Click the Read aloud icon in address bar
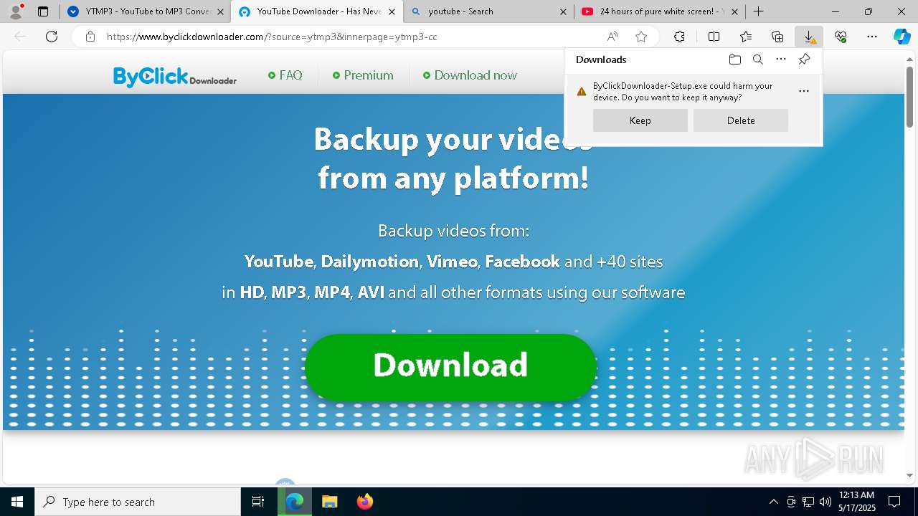Image resolution: width=918 pixels, height=516 pixels. 612,37
